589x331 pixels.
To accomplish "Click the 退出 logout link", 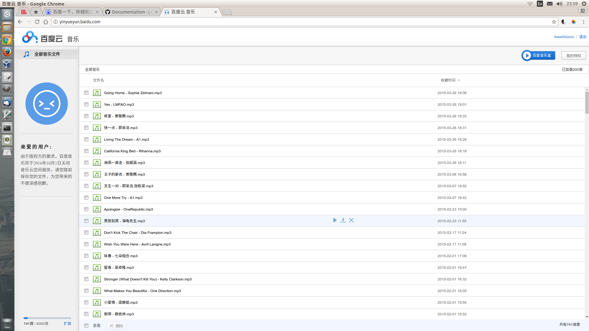I will tap(583, 37).
